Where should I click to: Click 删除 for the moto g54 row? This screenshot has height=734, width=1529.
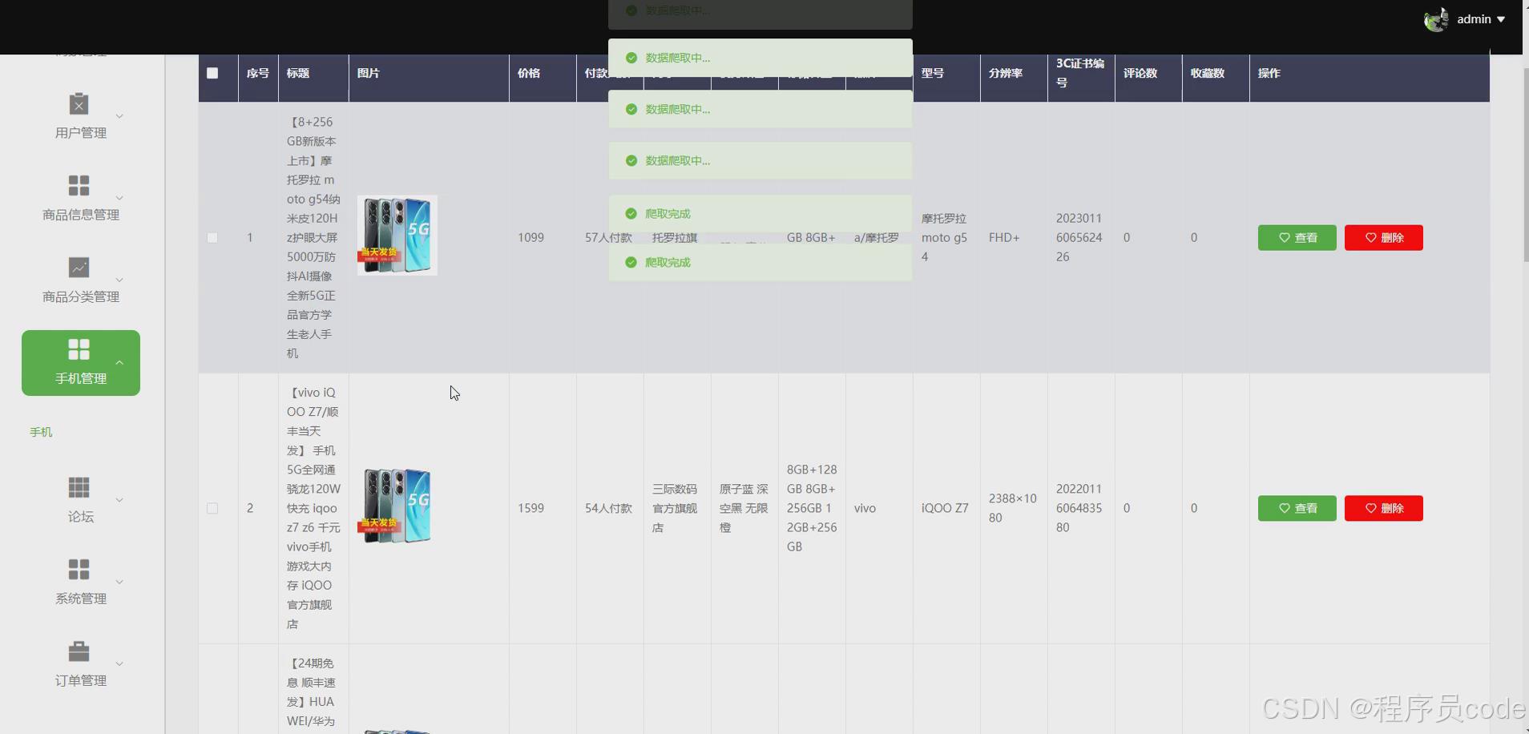point(1383,238)
